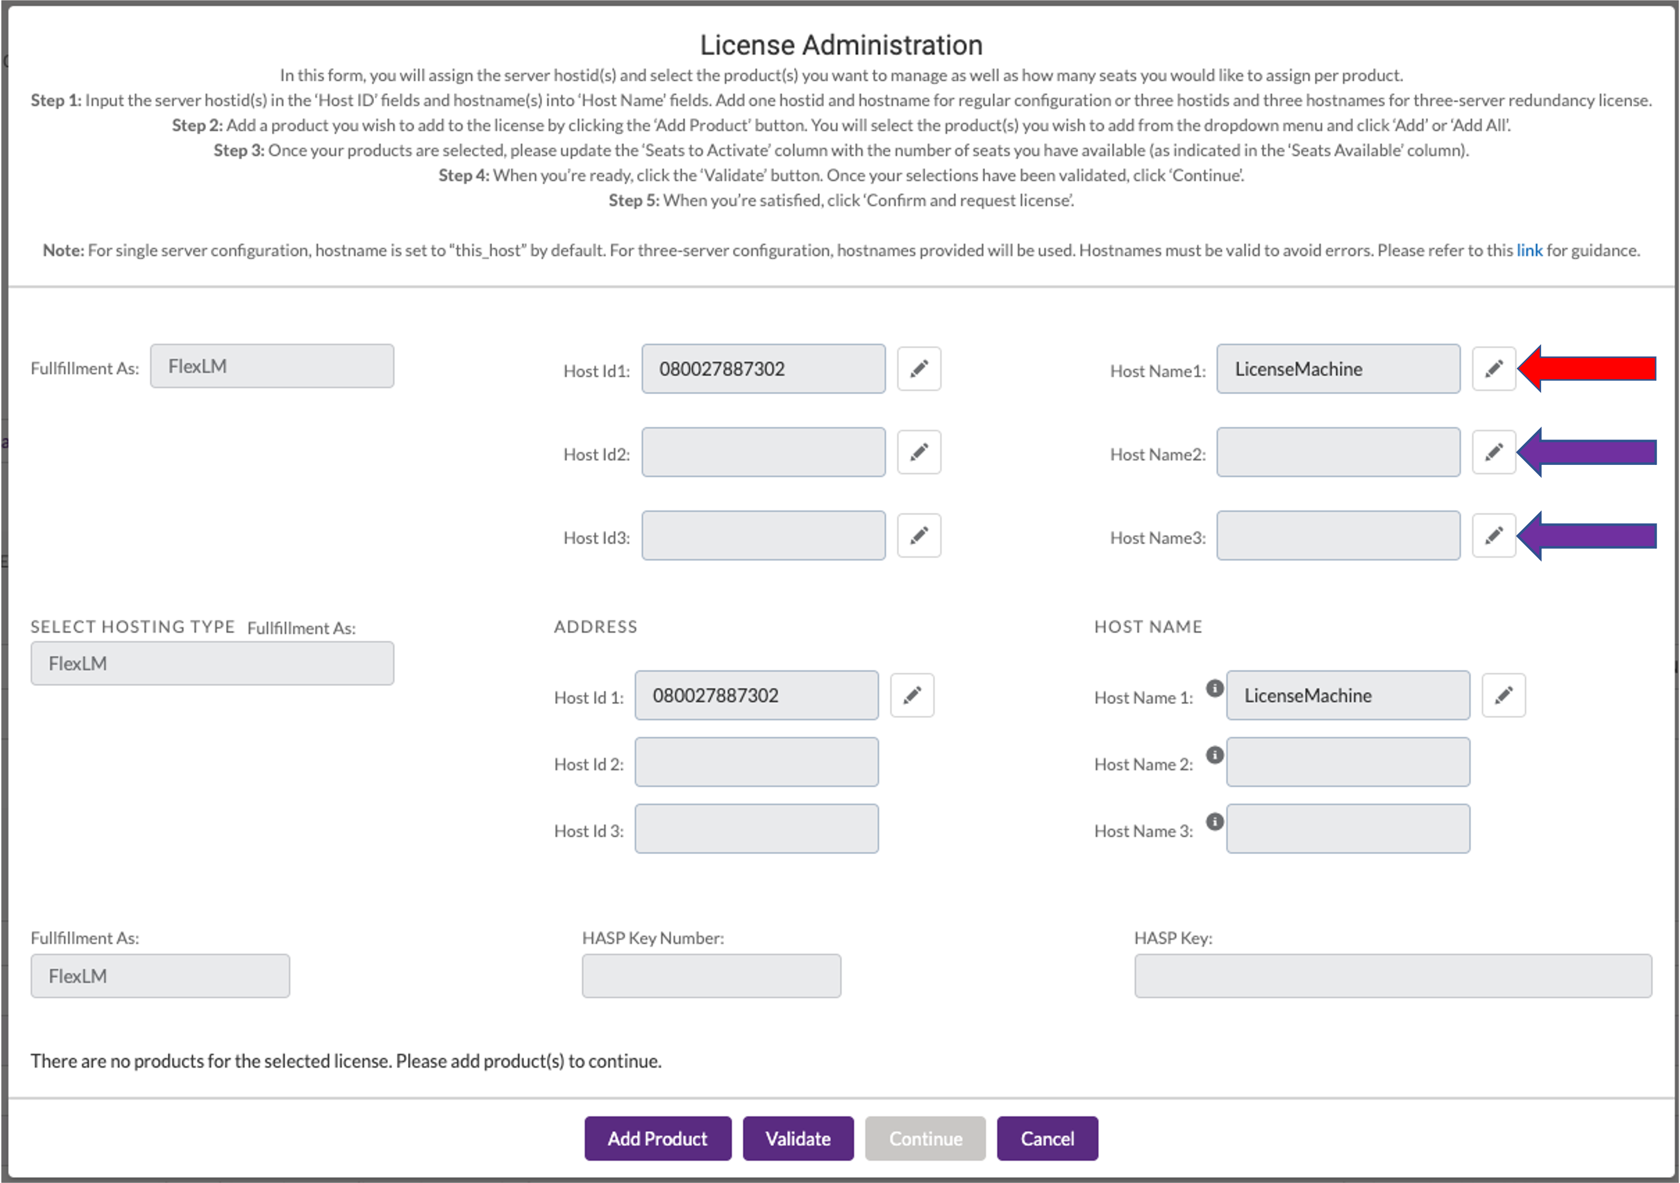Edit Host Name1 with the pencil icon
This screenshot has width=1680, height=1183.
pos(1494,369)
